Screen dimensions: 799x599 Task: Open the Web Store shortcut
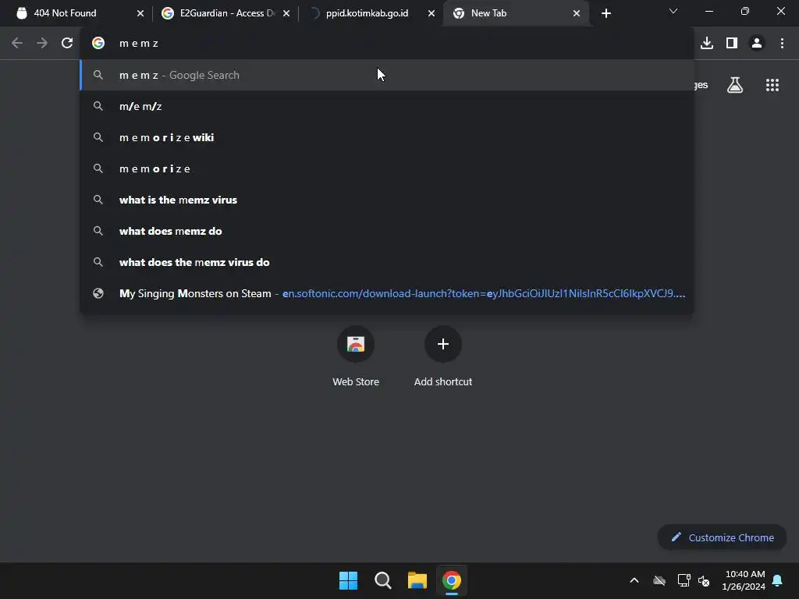pos(356,356)
